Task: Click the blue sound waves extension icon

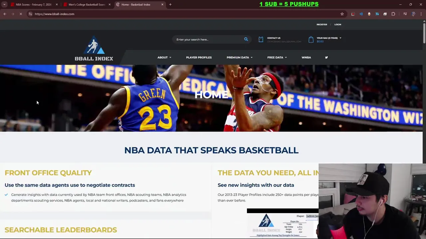Action: coord(361,14)
